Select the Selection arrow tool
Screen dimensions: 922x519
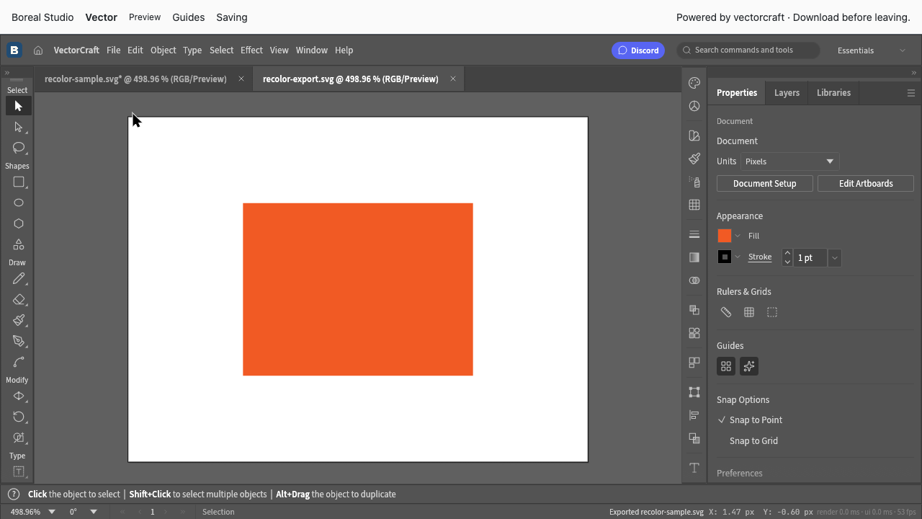[x=19, y=106]
